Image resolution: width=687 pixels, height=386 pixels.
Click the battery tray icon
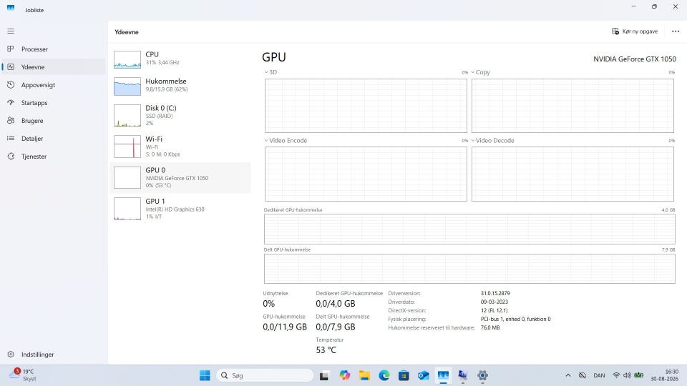point(639,375)
